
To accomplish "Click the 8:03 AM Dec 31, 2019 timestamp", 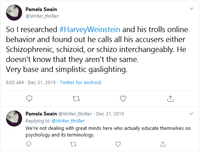I will (31, 83).
